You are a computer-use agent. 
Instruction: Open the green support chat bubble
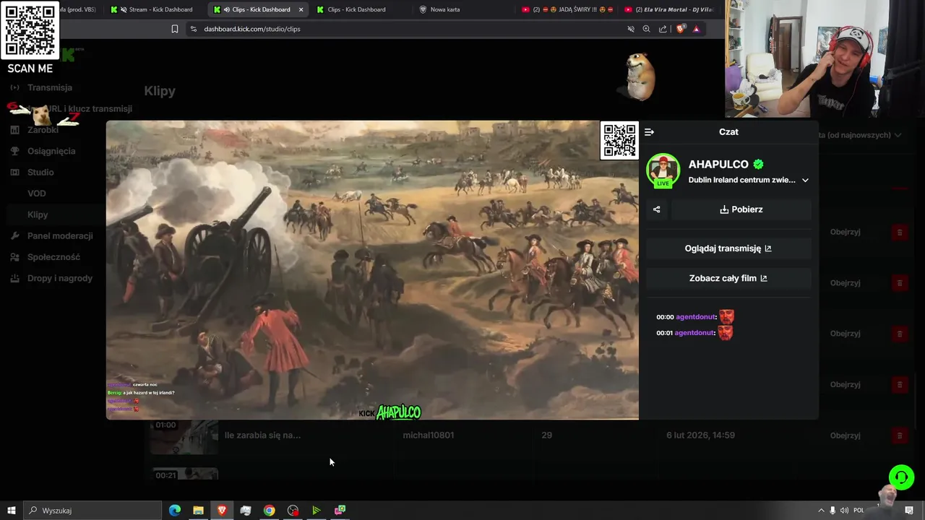(x=901, y=477)
